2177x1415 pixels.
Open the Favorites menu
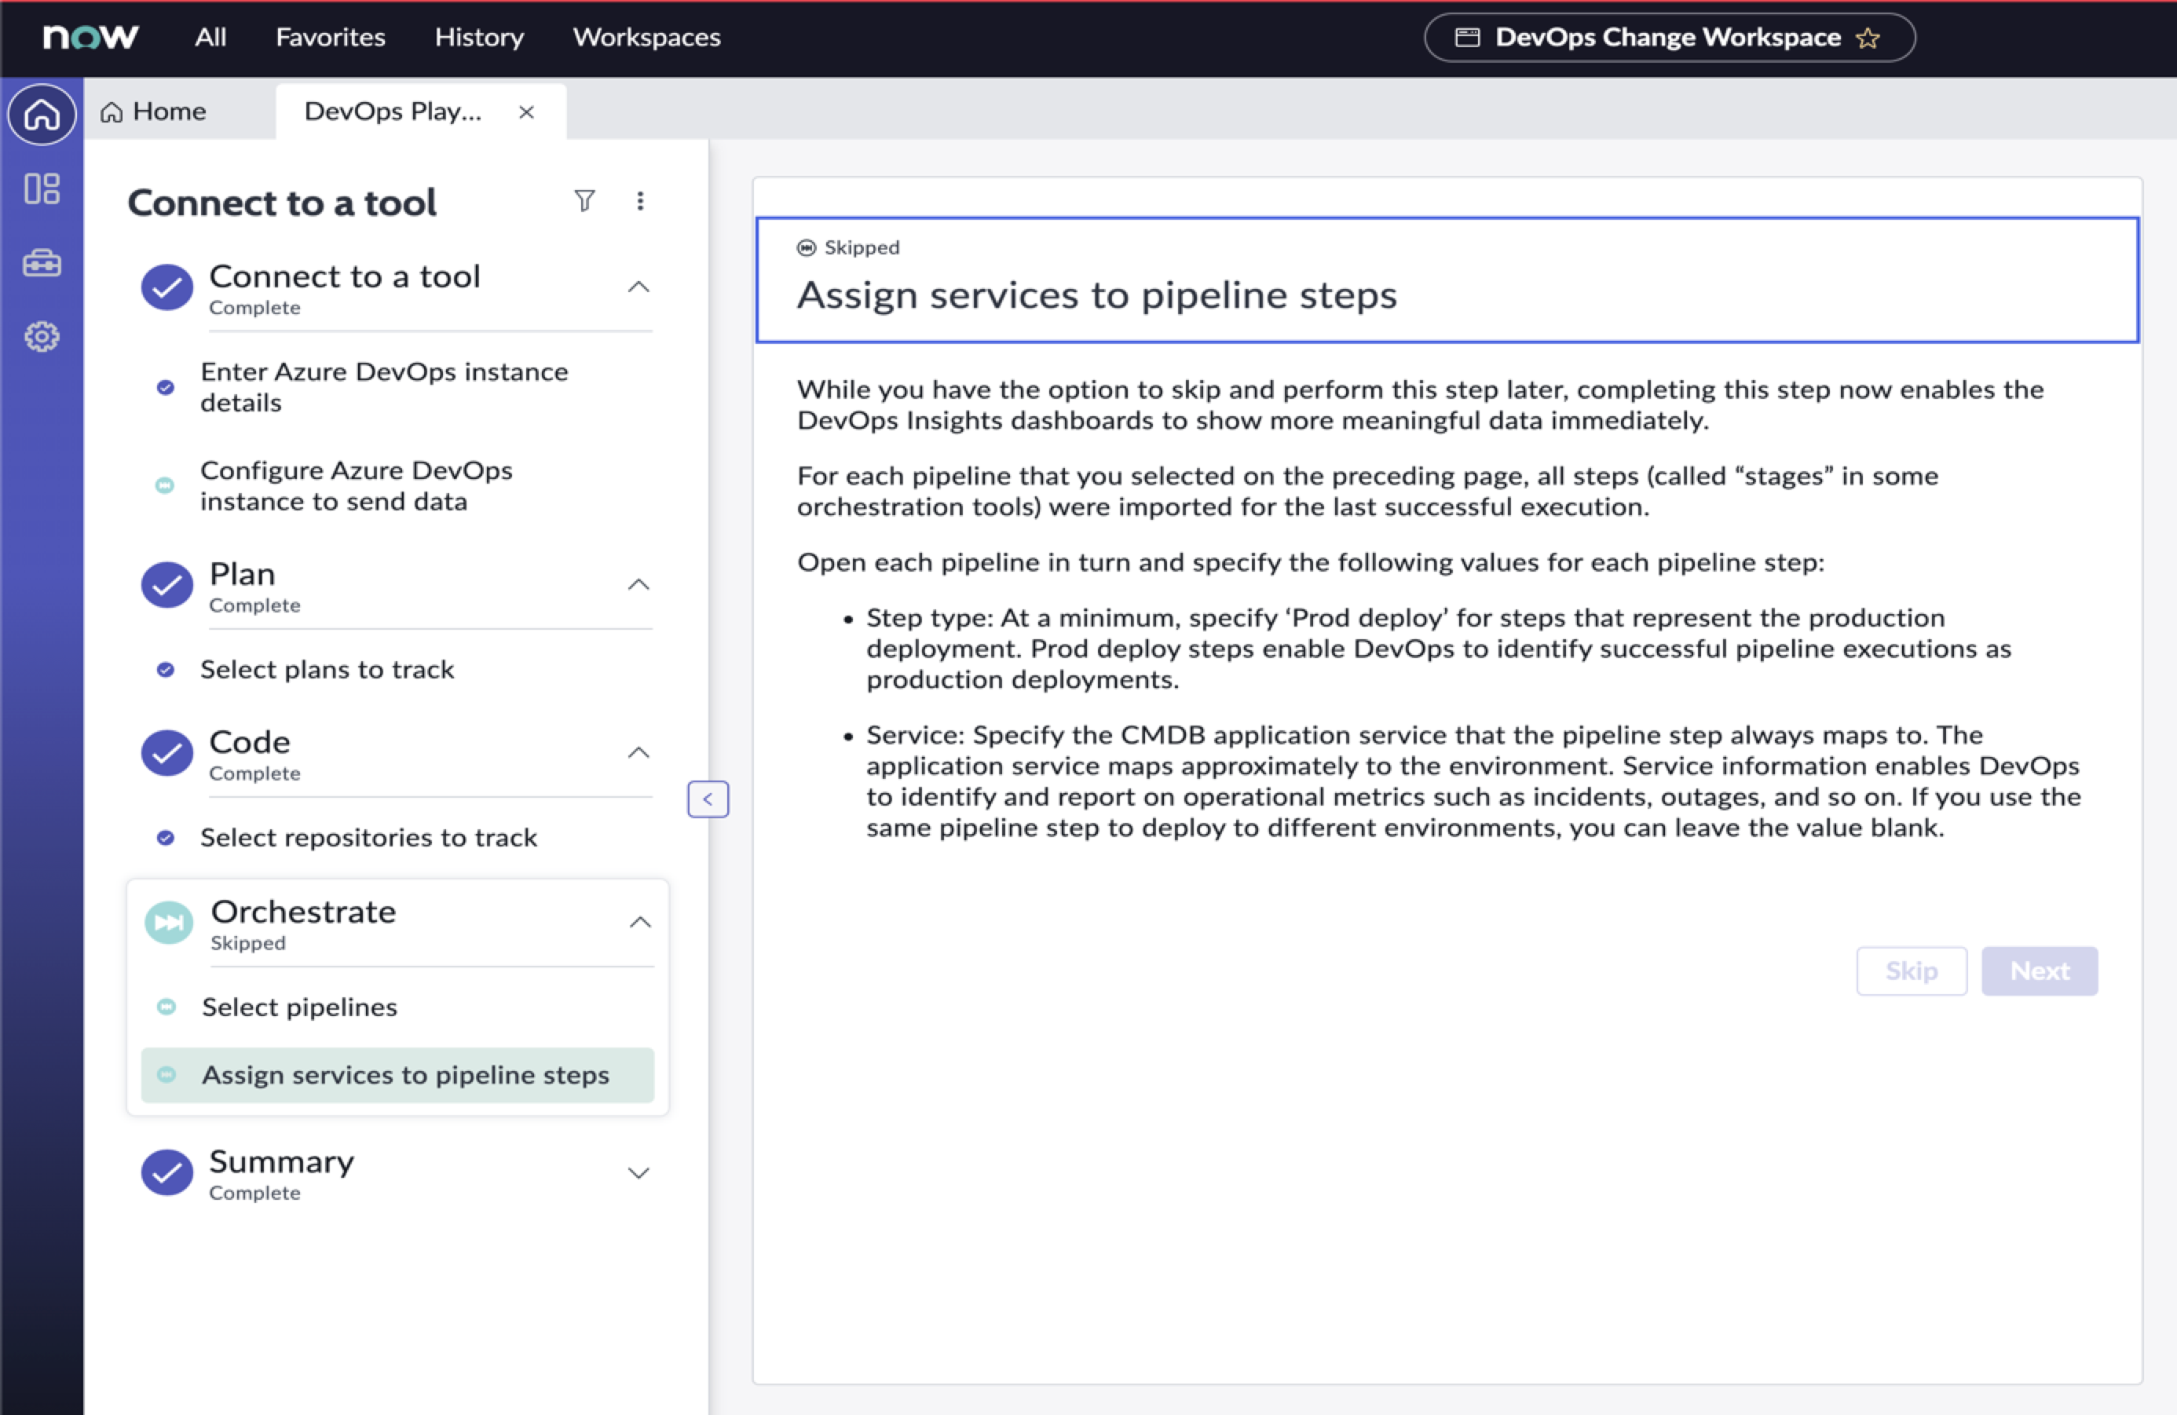[330, 37]
